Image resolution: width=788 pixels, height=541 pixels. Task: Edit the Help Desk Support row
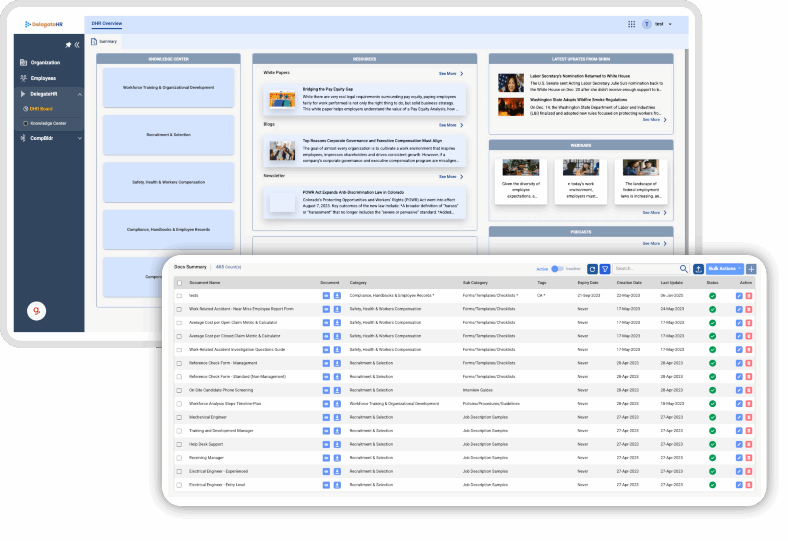(738, 444)
